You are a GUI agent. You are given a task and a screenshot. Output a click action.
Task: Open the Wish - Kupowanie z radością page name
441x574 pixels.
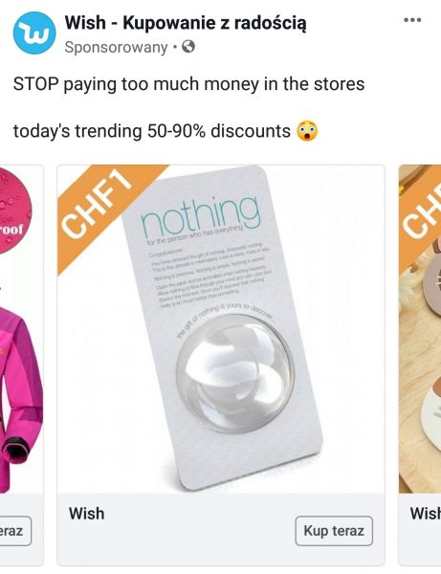tap(186, 23)
